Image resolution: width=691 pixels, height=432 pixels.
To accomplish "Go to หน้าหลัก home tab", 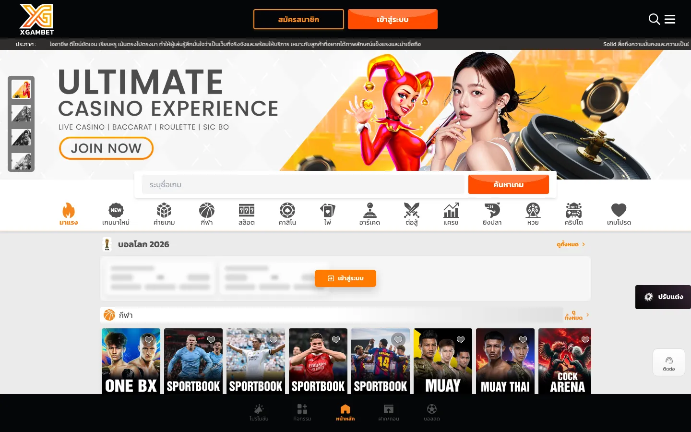I will pyautogui.click(x=345, y=412).
